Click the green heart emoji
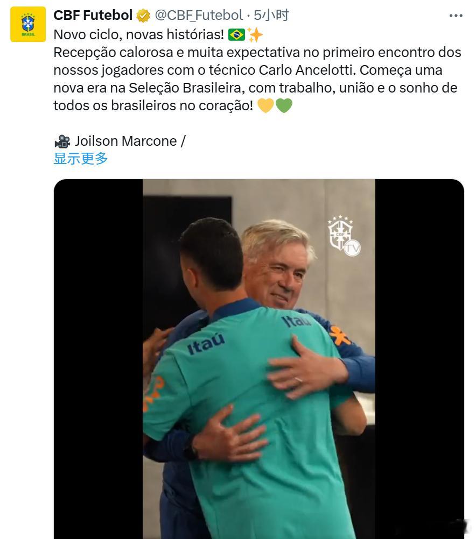 (x=284, y=105)
